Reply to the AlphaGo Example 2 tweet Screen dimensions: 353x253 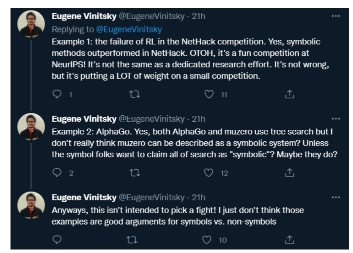click(57, 173)
